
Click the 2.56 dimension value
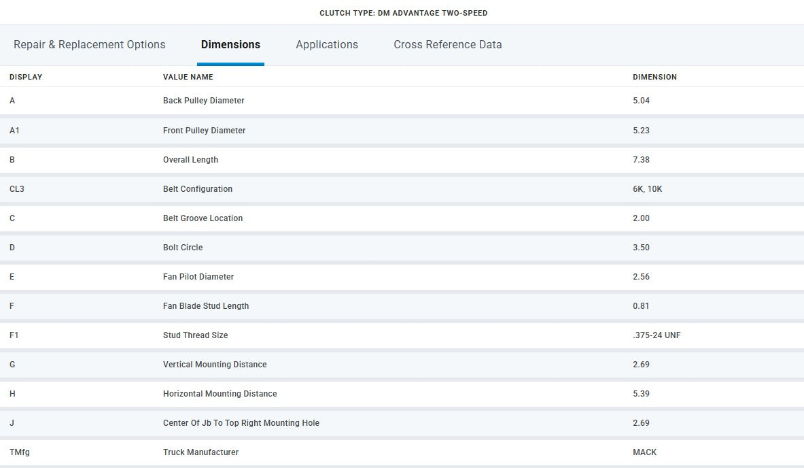(641, 277)
